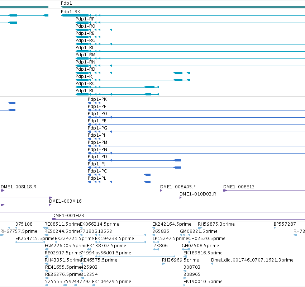The width and height of the screenshot is (305, 287).
Task: Click the Pdp1-PB protein label
Action: (97, 121)
